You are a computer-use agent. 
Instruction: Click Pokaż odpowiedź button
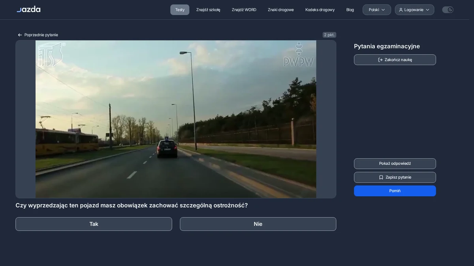coord(395,164)
